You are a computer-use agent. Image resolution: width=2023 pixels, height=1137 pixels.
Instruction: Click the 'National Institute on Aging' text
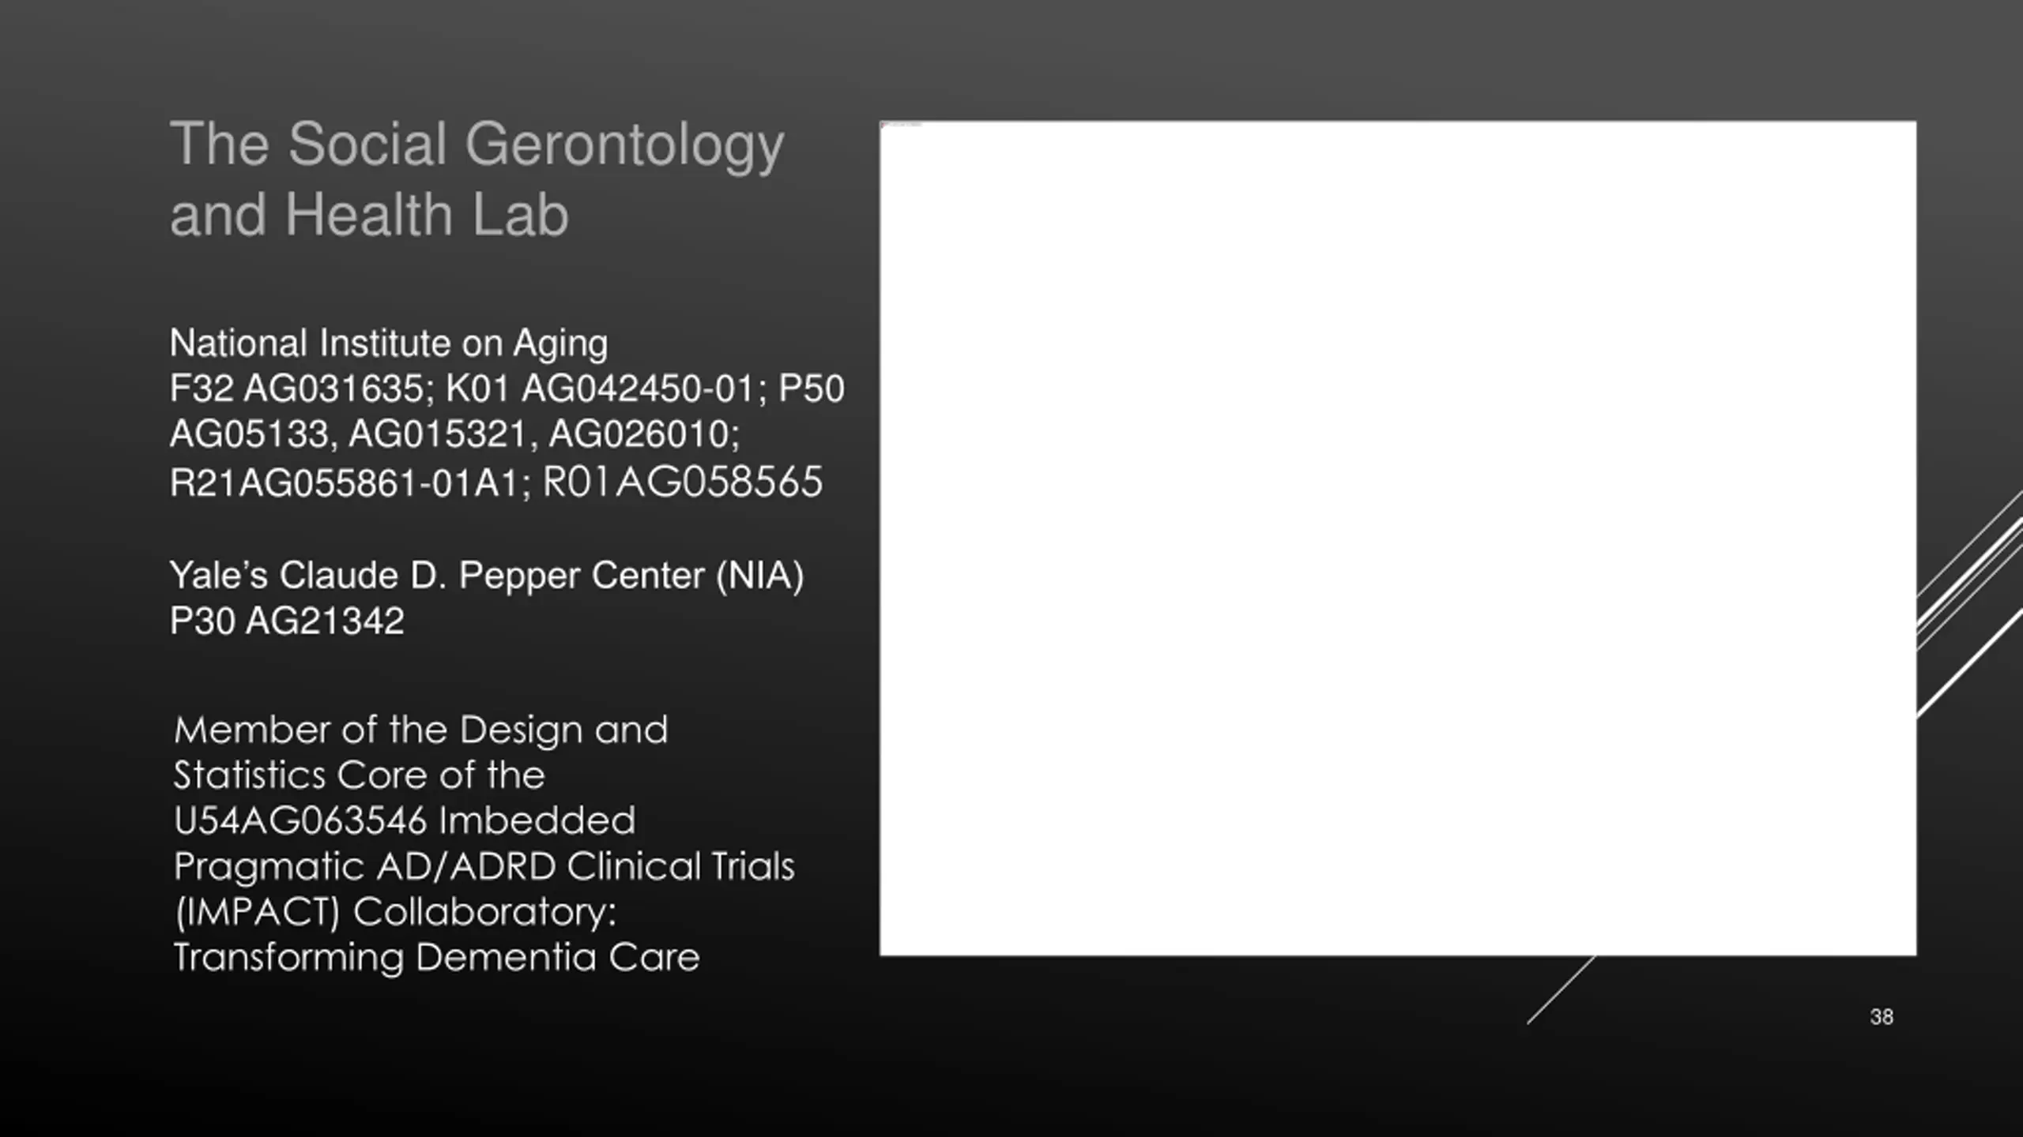[x=389, y=344]
